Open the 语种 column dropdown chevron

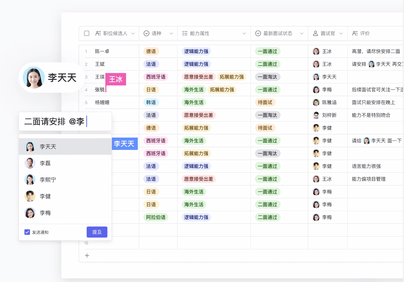click(x=171, y=33)
